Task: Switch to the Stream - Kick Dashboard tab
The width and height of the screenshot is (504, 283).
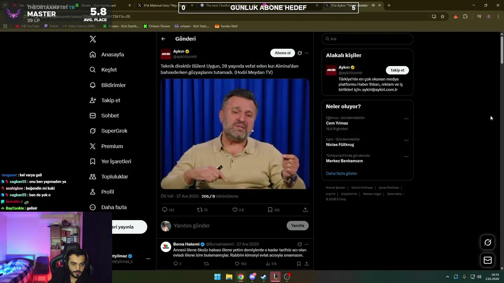Action: click(x=103, y=6)
